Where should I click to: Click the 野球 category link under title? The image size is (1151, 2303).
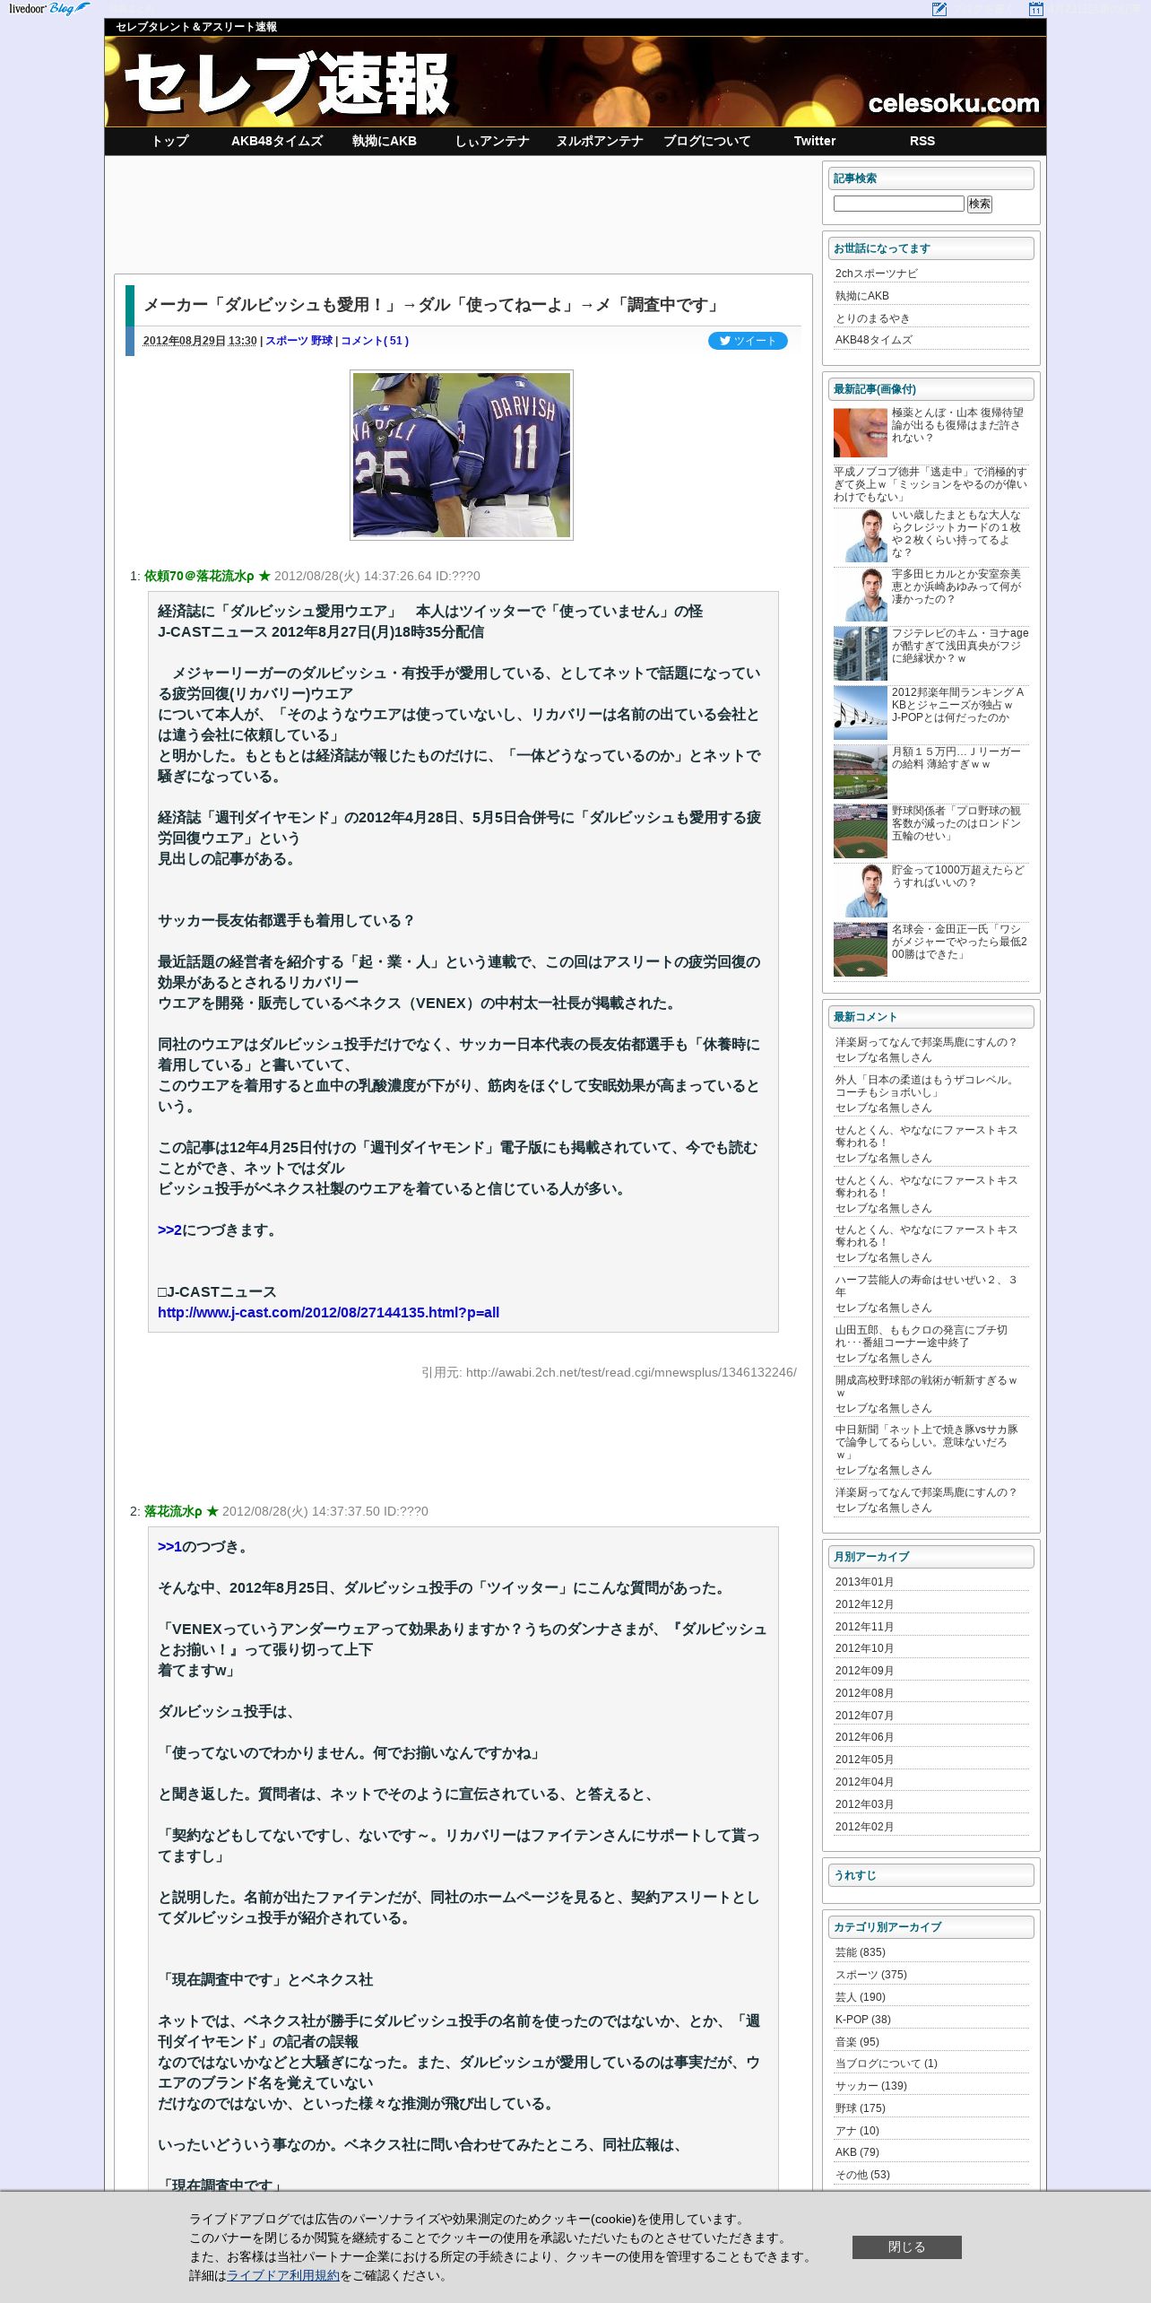point(322,341)
